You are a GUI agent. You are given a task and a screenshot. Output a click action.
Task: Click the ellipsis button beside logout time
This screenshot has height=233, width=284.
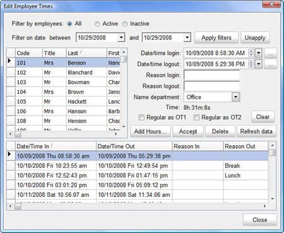point(271,64)
